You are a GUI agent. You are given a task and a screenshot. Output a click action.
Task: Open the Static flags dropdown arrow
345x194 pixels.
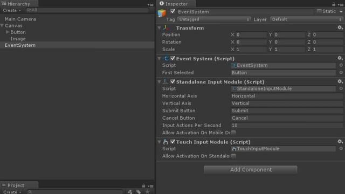coord(341,11)
